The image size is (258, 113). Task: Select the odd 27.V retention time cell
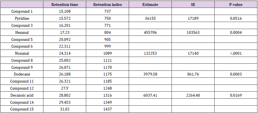65,88
